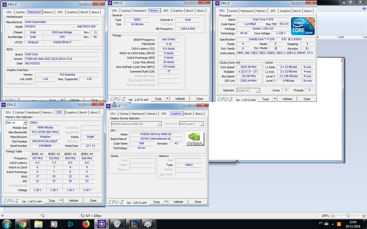
Task: Show hidden system tray icons
Action: (x=333, y=224)
